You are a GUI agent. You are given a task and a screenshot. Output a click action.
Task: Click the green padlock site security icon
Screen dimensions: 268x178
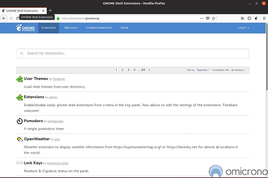[x=58, y=18]
